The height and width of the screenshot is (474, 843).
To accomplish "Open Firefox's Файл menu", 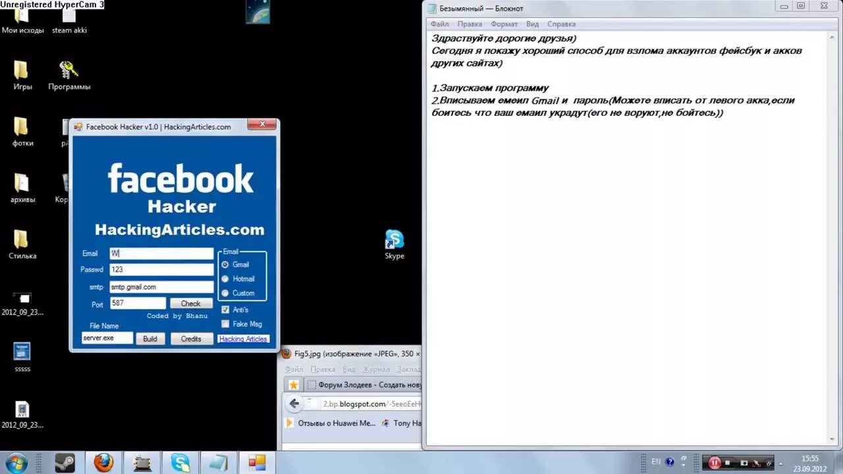I will click(x=294, y=370).
